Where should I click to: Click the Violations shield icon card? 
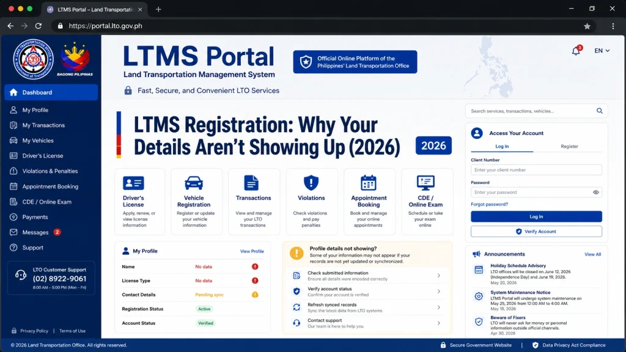click(x=311, y=183)
